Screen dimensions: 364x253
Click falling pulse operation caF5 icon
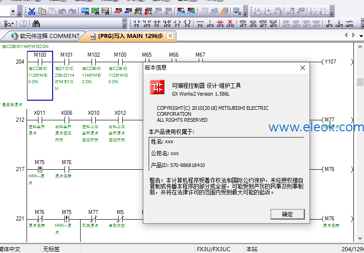point(339,23)
